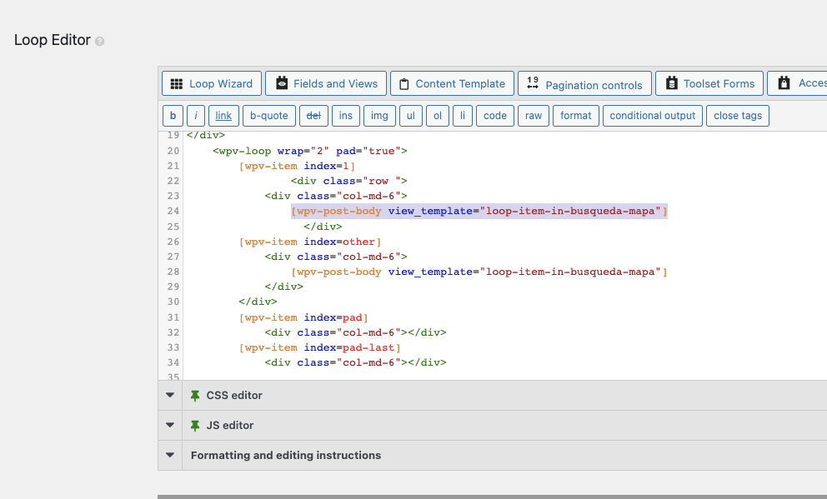Click the Loop Editor heading
The width and height of the screenshot is (827, 499).
[x=53, y=40]
